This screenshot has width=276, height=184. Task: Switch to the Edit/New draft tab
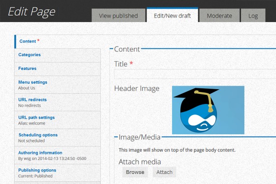(172, 16)
